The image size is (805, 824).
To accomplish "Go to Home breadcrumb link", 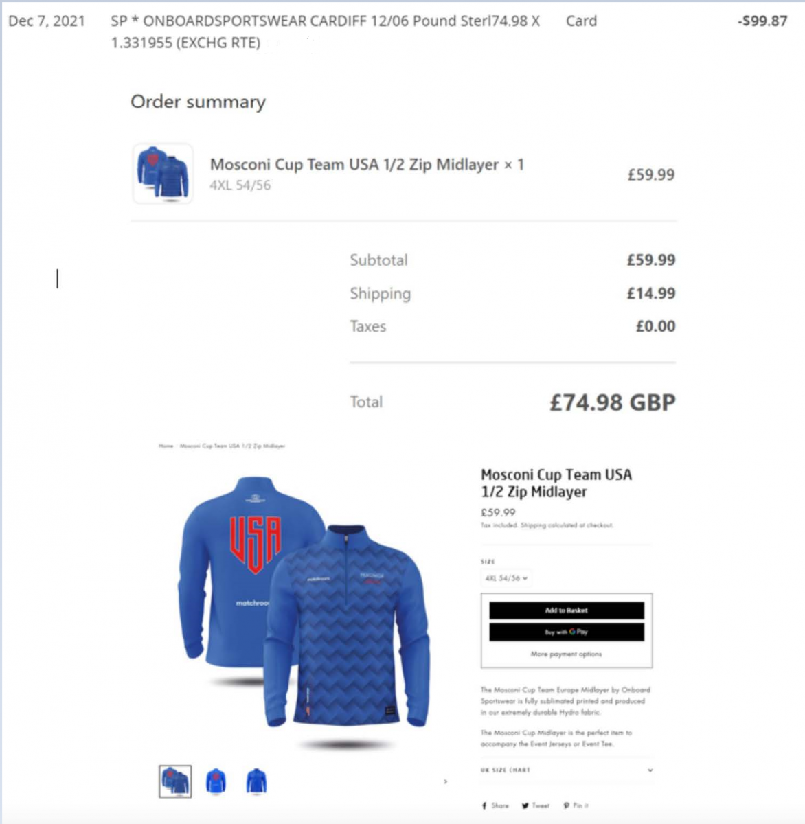I will [166, 446].
